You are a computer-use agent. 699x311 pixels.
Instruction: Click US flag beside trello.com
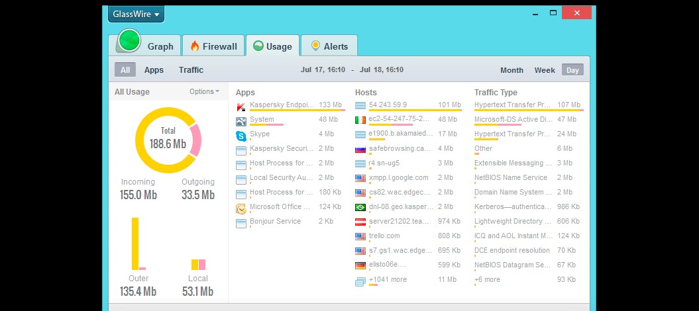pyautogui.click(x=360, y=237)
